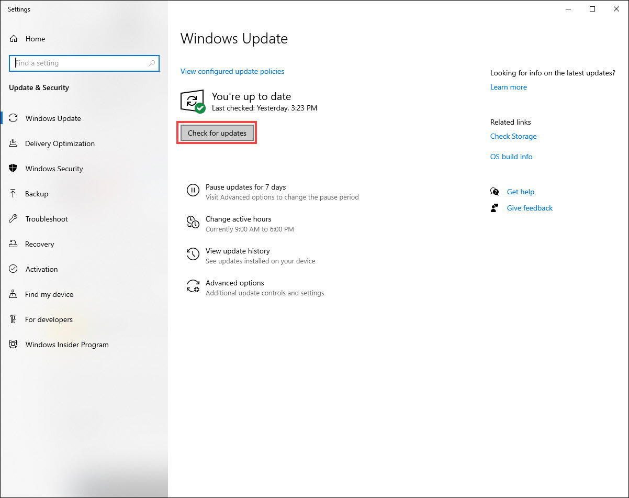Screen dimensions: 629x498
Task: Click the Backup arrow icon
Action: click(14, 194)
